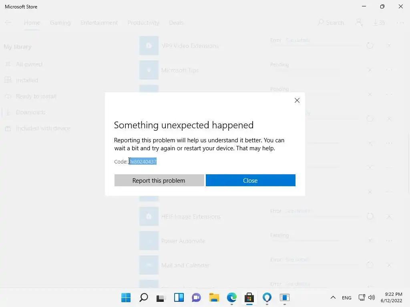
Task: Switch to the Gaming tab
Action: click(x=60, y=23)
